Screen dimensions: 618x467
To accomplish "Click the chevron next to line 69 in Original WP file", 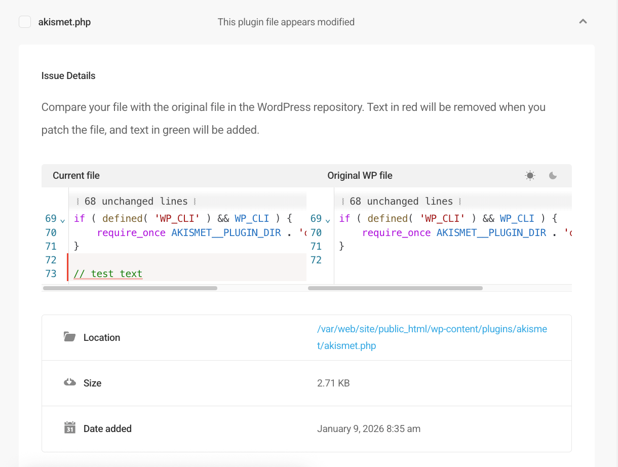I will 328,219.
